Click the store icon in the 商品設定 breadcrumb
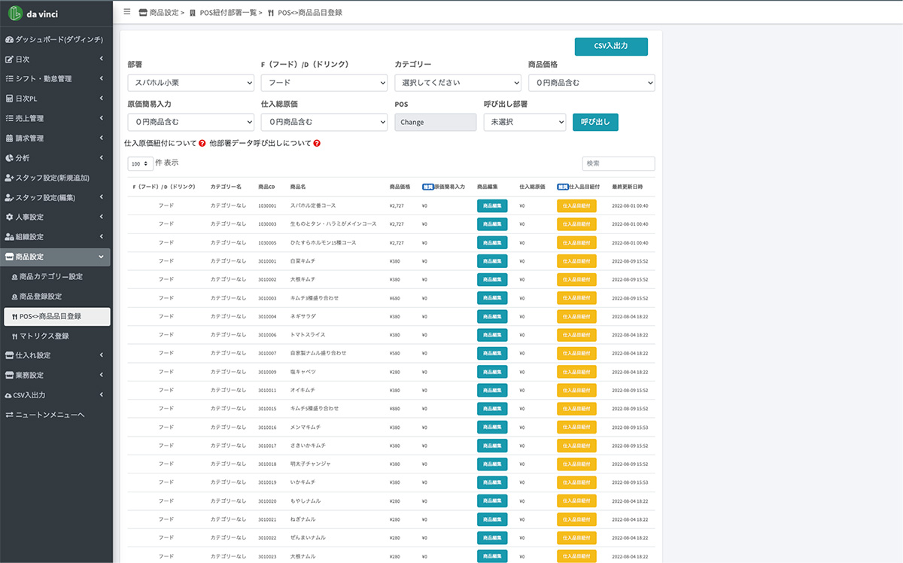This screenshot has height=563, width=903. 144,12
